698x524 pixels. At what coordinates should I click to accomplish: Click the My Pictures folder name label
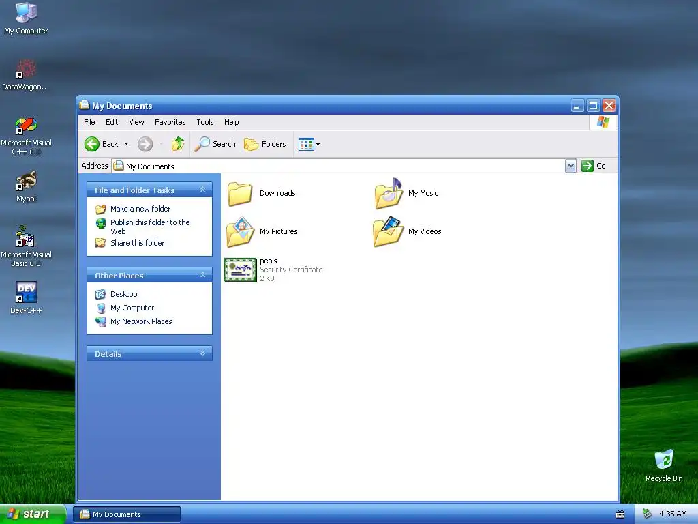(x=278, y=231)
